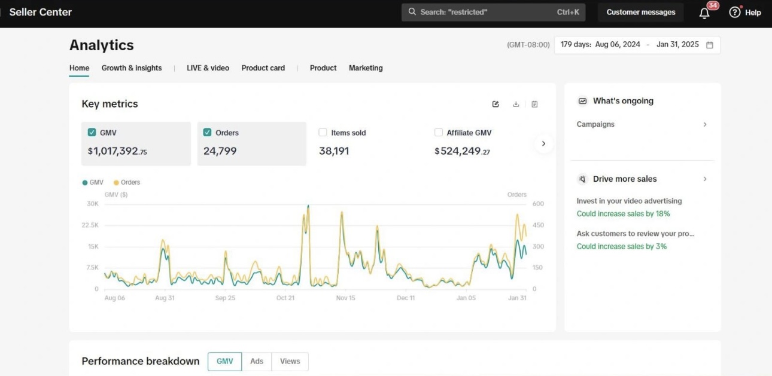Screen dimensions: 772x376
Task: Open Help via question mark icon
Action: tap(735, 12)
